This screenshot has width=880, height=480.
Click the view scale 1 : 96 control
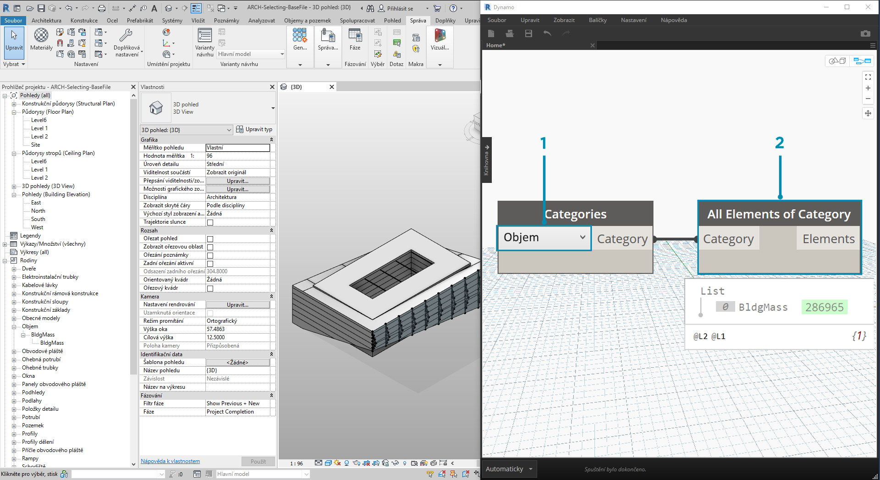point(297,463)
